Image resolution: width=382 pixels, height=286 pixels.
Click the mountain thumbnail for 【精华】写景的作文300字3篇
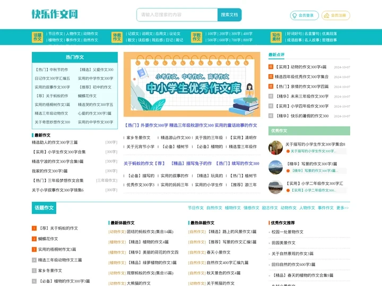[275, 167]
